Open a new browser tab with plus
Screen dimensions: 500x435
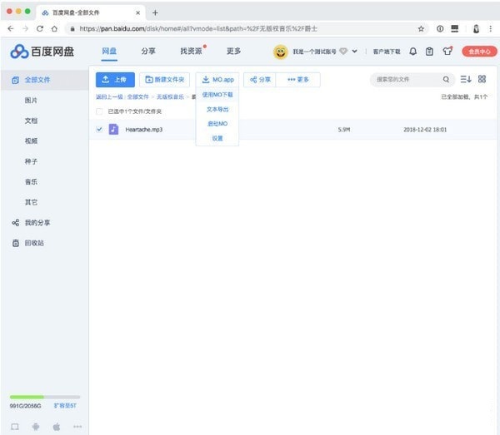point(155,12)
